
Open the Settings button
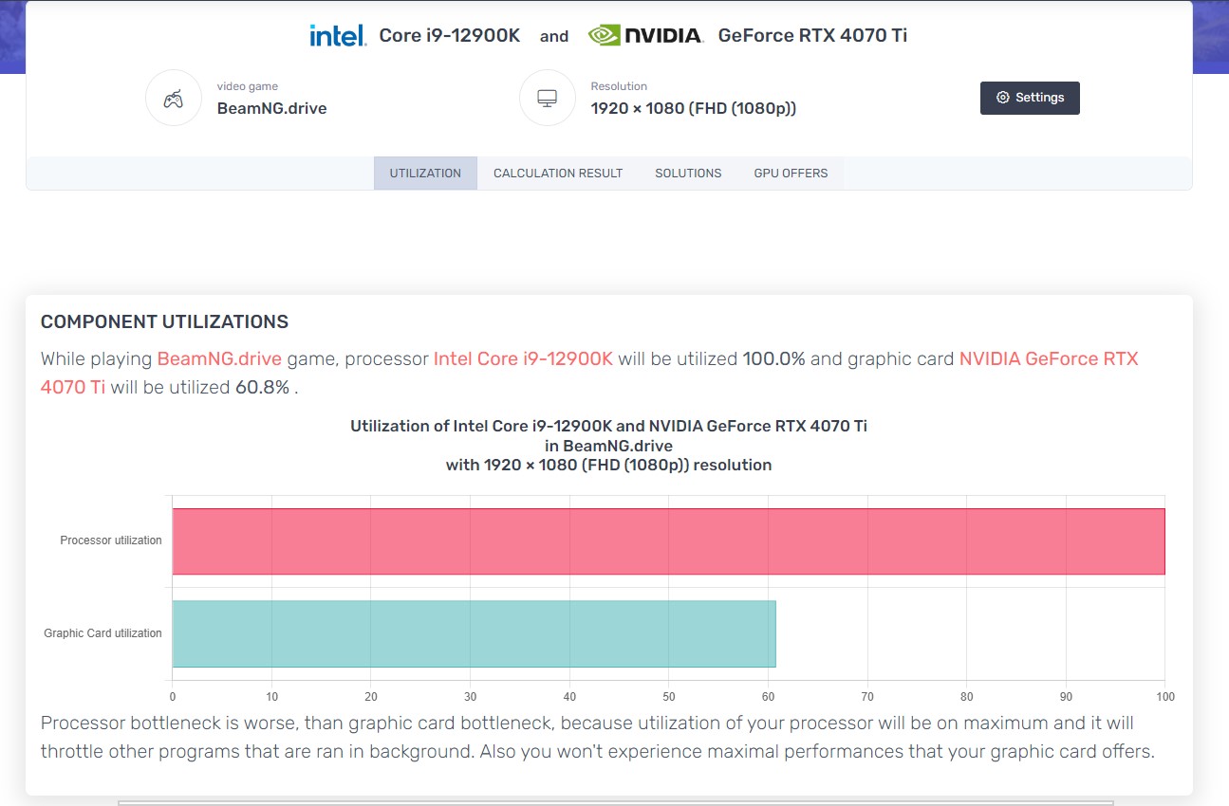(1030, 98)
